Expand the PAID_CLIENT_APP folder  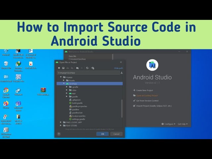61,122
